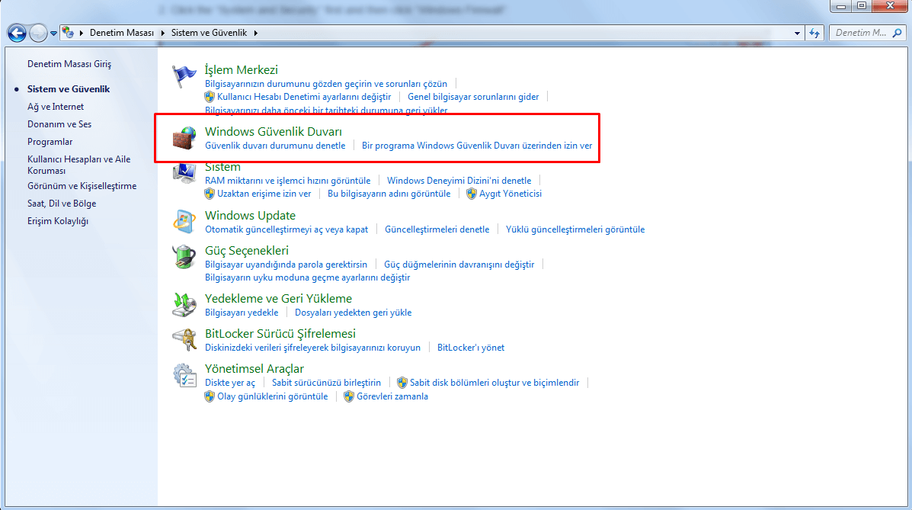Click the BitLocker Sürücü Şifrelemesi icon
Viewport: 912px width, 510px height.
pyautogui.click(x=184, y=340)
